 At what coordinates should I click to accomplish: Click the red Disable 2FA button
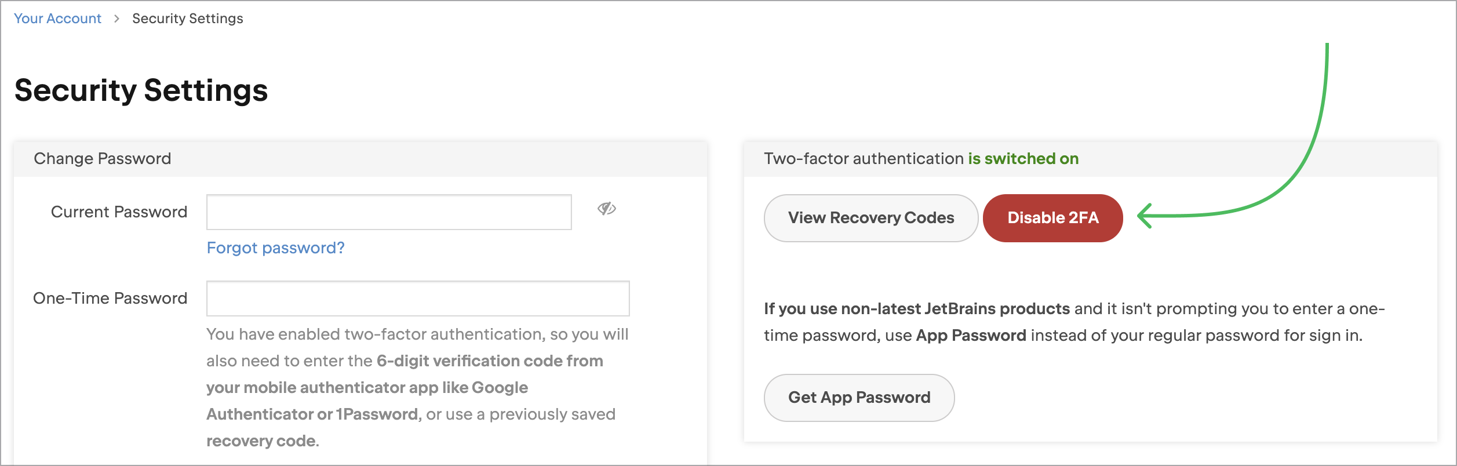tap(1053, 218)
